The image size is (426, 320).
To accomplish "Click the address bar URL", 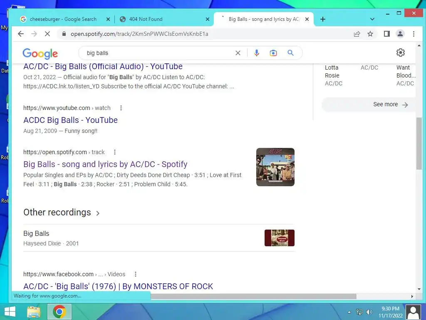I will point(139,34).
